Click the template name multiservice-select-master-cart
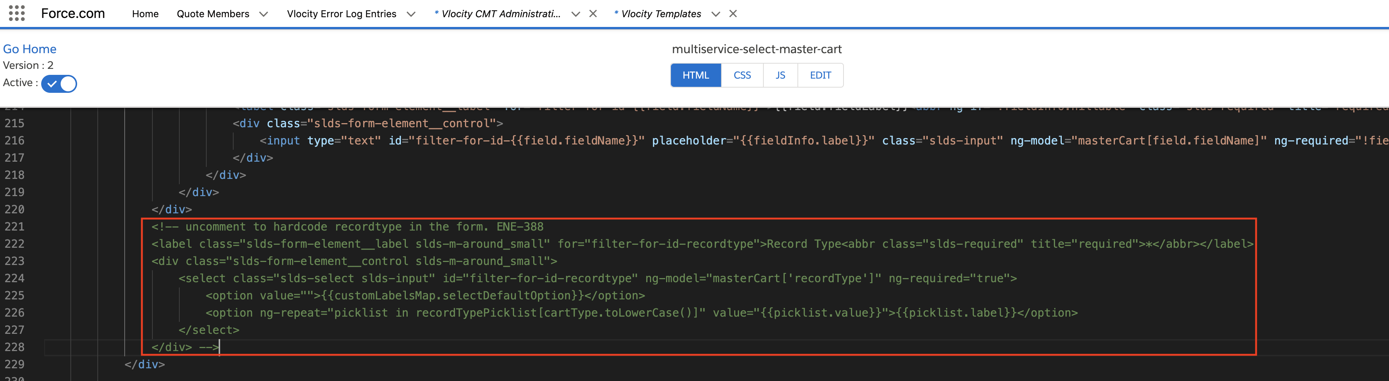 (757, 49)
